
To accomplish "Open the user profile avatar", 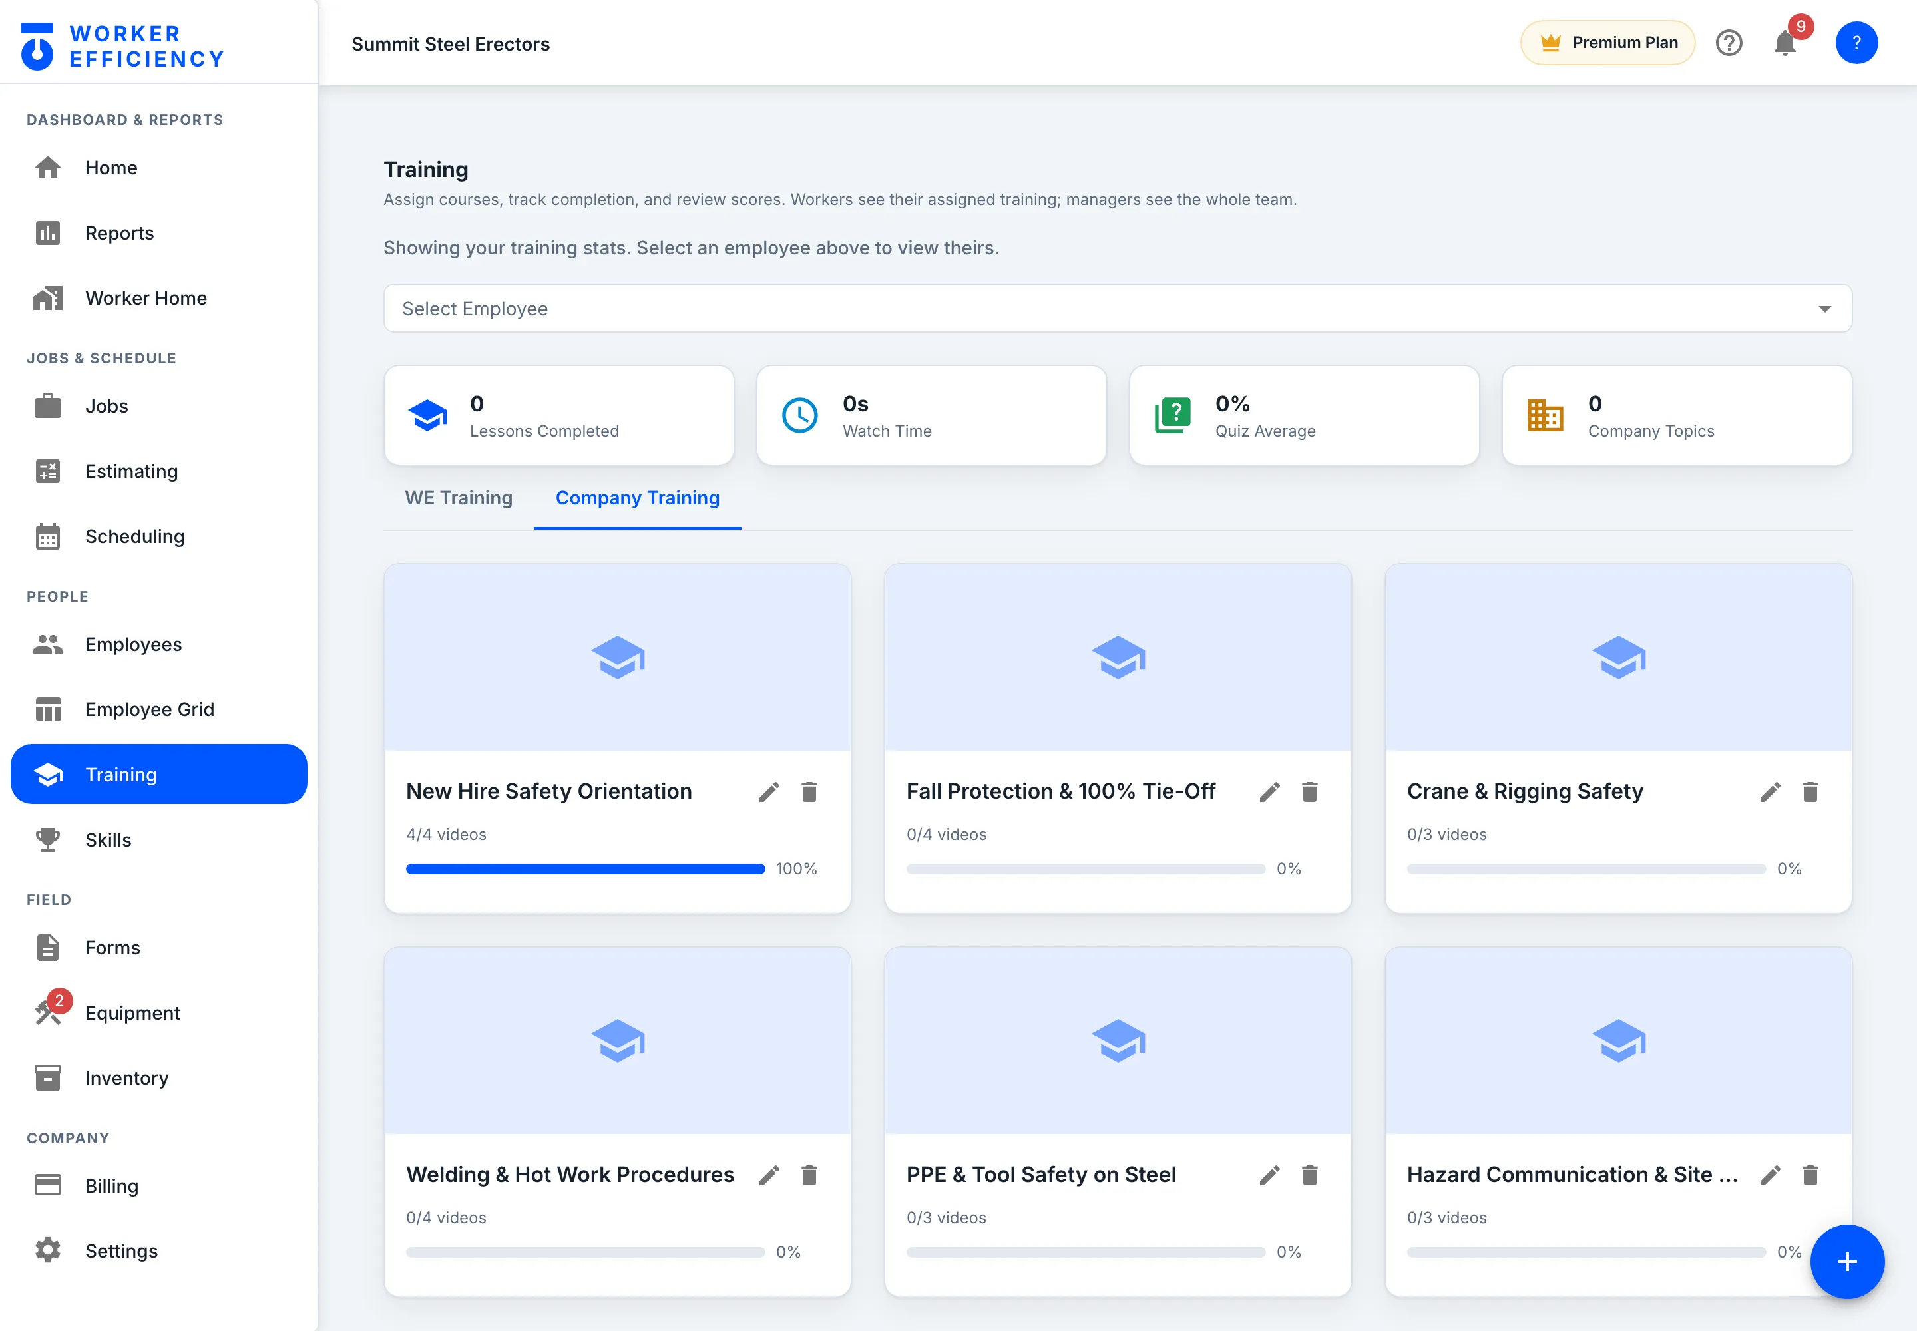I will click(x=1856, y=43).
